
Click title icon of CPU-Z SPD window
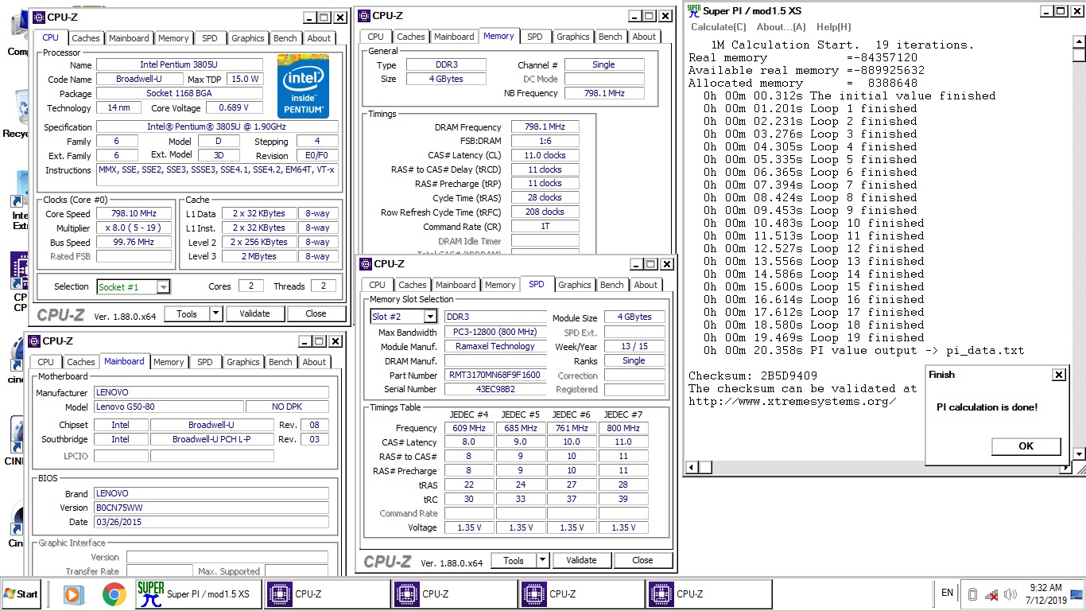tap(365, 264)
